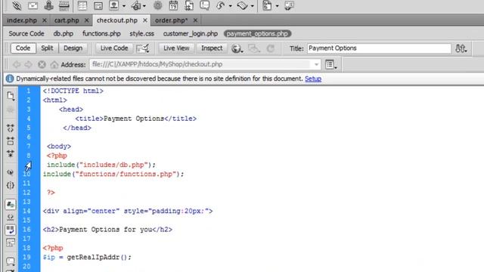Click the Select Parent Tag icon
484x272 pixels.
tap(11, 172)
